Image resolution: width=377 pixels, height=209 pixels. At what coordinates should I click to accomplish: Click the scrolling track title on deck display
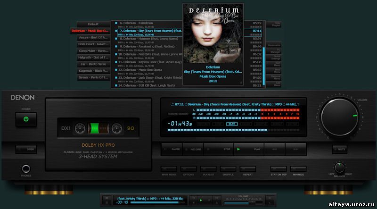coord(235,104)
